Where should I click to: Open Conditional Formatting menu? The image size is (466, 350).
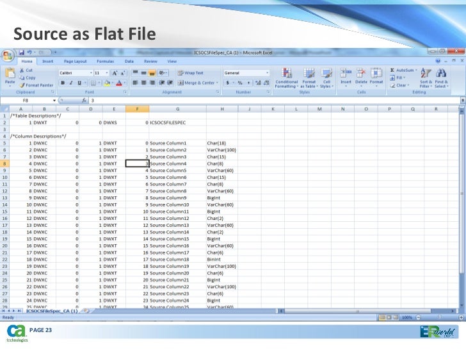coord(285,75)
